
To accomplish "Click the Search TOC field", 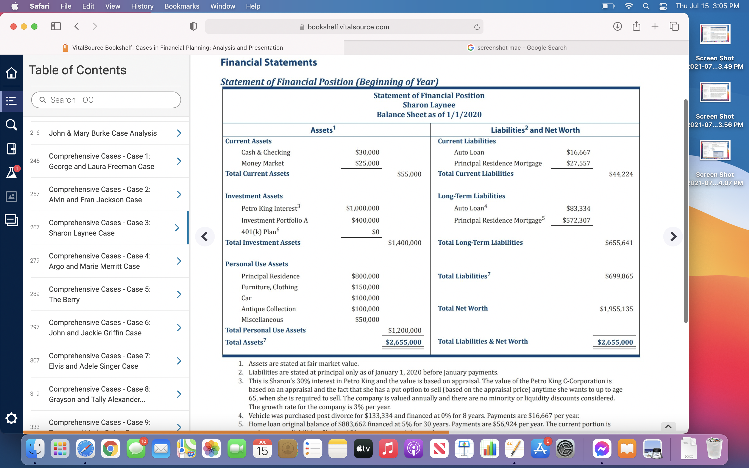I will point(106,100).
